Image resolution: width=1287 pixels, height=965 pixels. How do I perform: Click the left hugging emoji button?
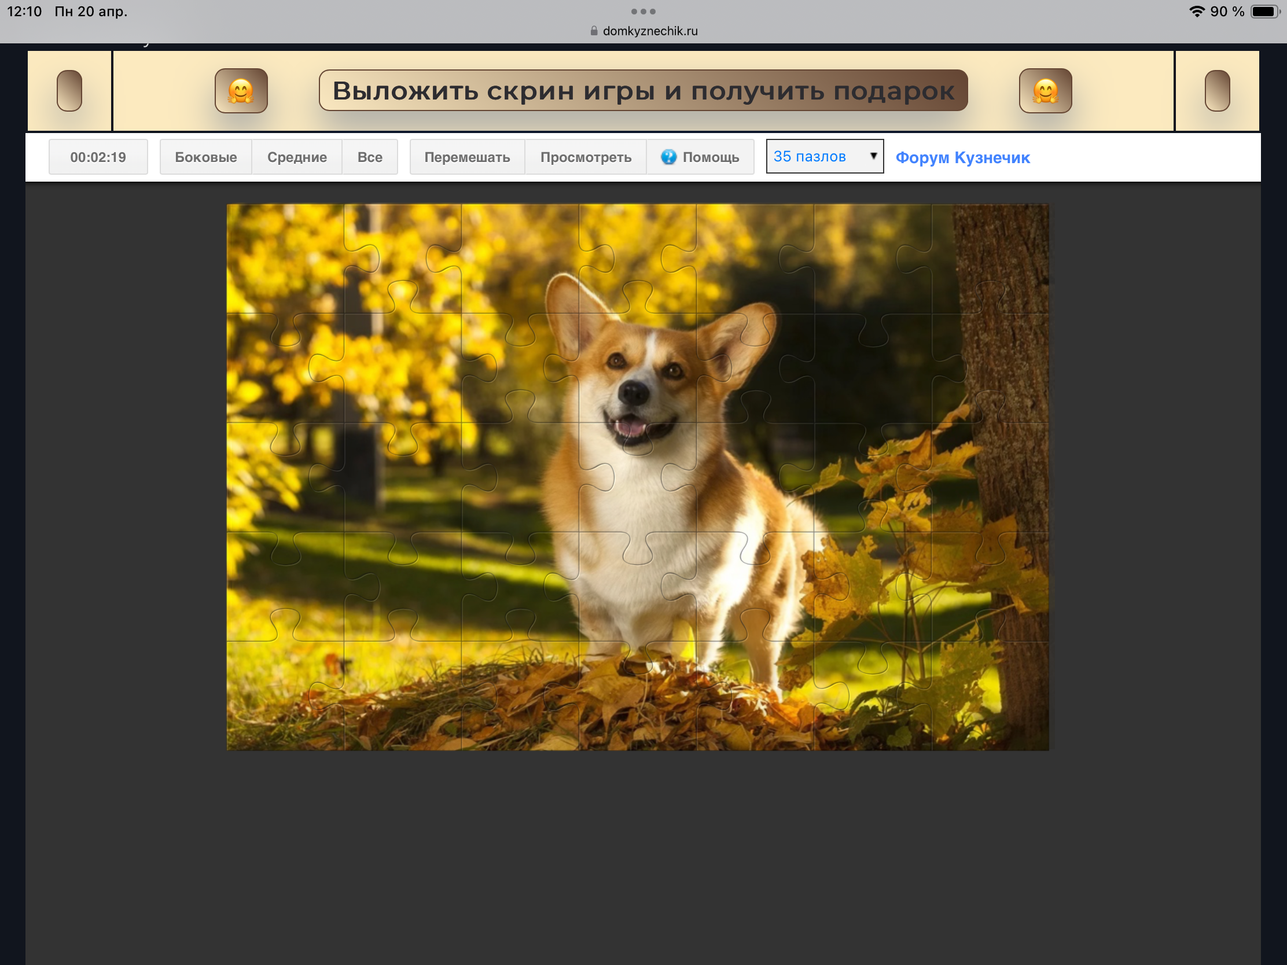[241, 91]
